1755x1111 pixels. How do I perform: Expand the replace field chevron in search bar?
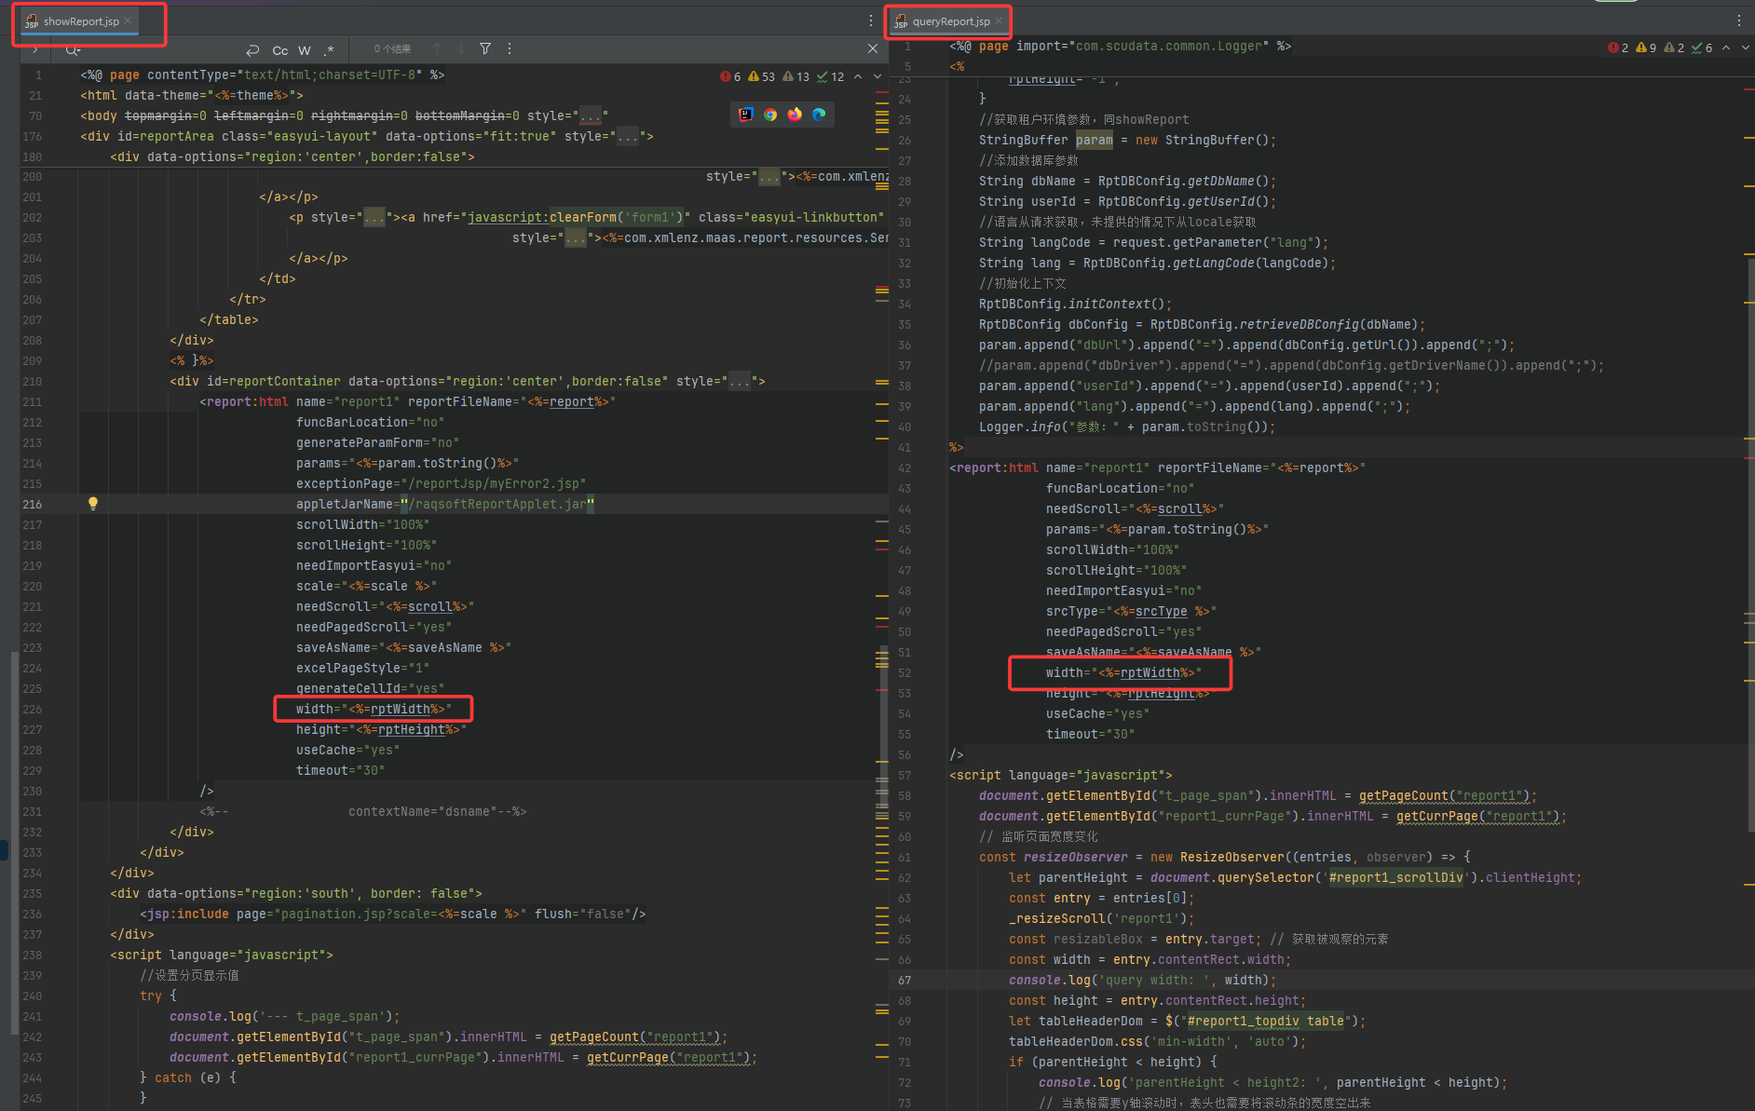click(x=35, y=49)
